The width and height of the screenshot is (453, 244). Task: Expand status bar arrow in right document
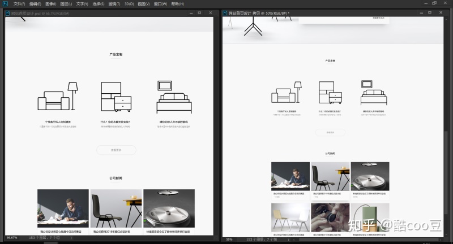[288, 239]
